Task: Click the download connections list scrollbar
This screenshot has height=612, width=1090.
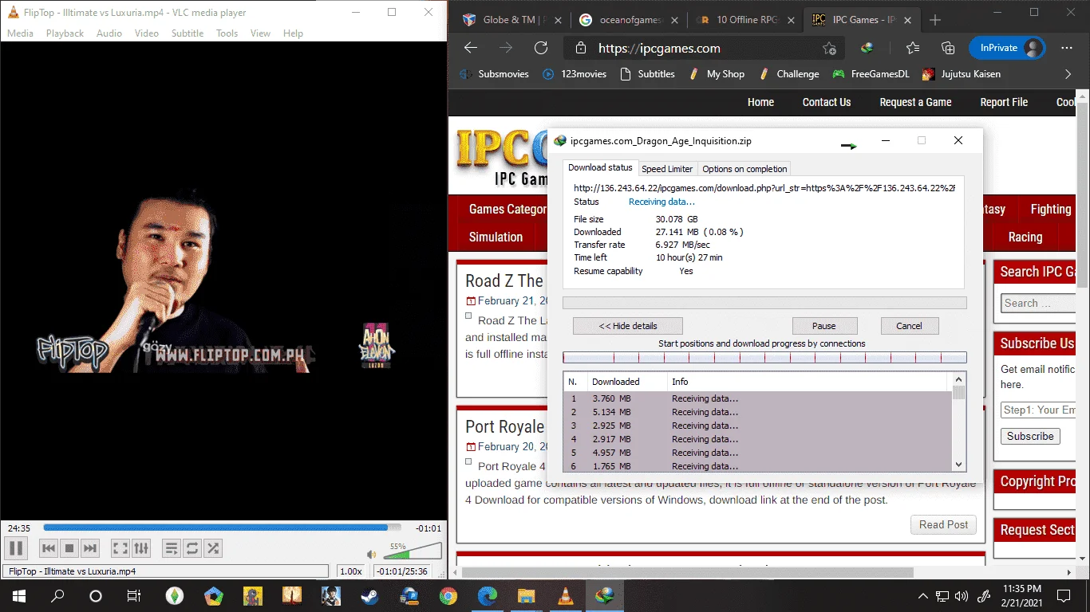Action: point(959,422)
